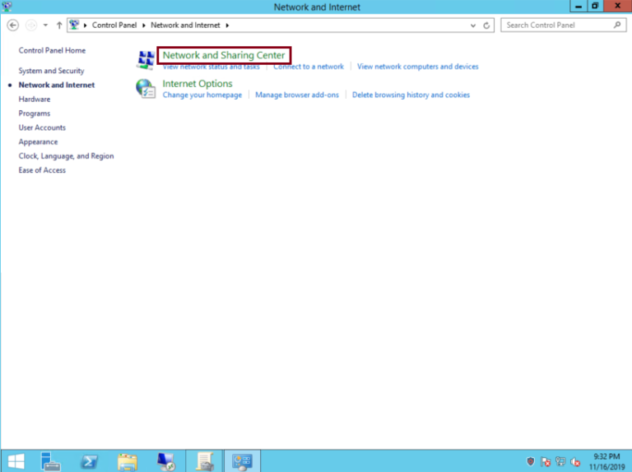
Task: Open the System and Security category
Action: [51, 71]
